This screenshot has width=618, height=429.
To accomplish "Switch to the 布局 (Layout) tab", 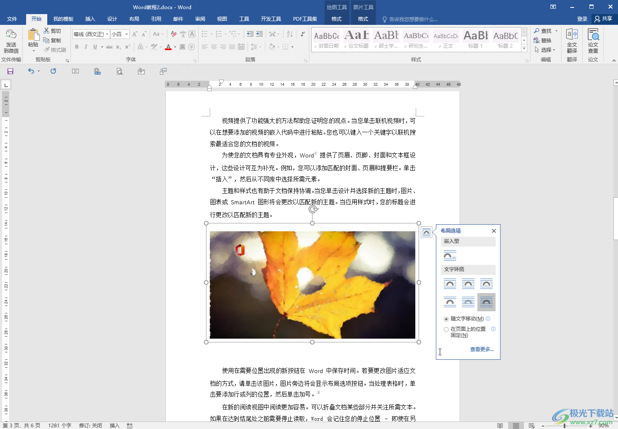I will [134, 19].
